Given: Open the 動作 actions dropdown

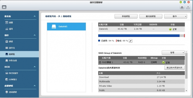Looking at the screenshot, I should (x=176, y=16).
